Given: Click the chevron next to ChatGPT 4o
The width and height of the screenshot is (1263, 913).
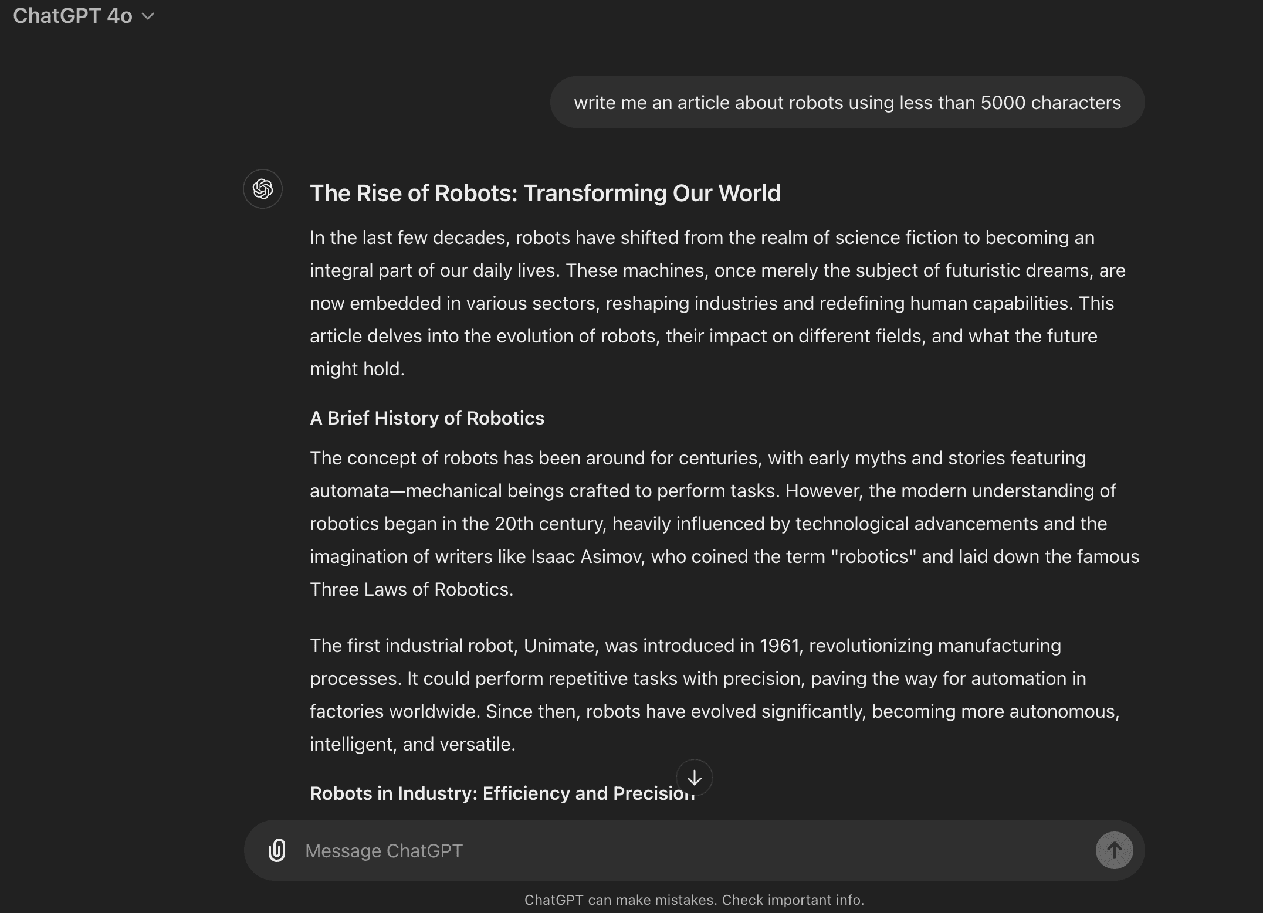Looking at the screenshot, I should (148, 17).
